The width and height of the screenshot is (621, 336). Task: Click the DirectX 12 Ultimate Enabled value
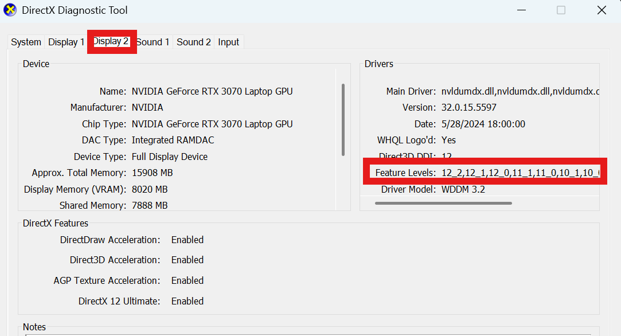188,302
